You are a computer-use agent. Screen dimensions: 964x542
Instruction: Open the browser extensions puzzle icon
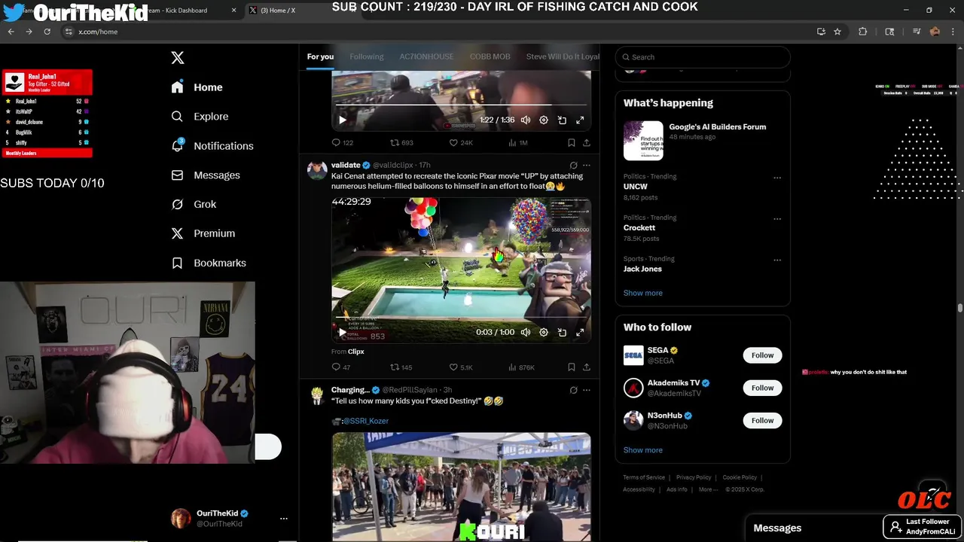tap(863, 32)
